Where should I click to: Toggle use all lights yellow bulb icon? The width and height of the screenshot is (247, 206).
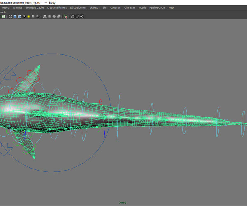[x=29, y=16]
